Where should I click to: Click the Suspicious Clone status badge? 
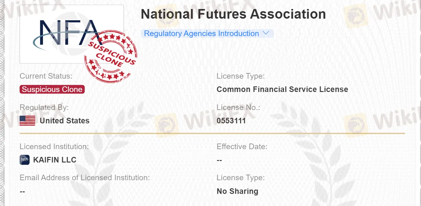[x=52, y=89]
